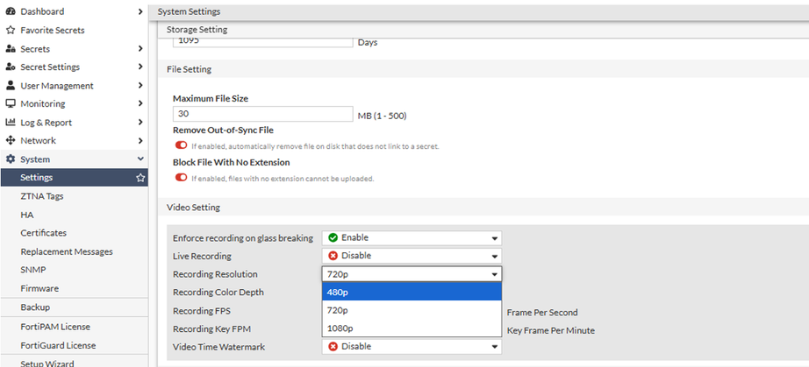Image resolution: width=809 pixels, height=367 pixels.
Task: Click the Favorite Secrets star icon
Action: coord(11,30)
